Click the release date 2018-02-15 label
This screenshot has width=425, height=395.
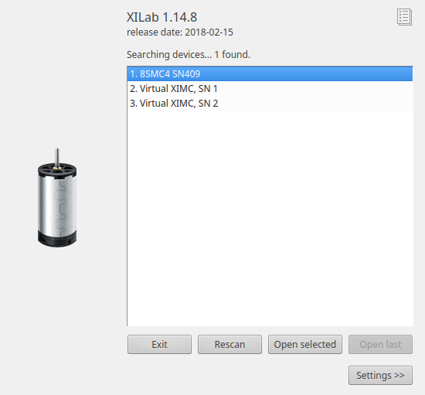(x=180, y=32)
